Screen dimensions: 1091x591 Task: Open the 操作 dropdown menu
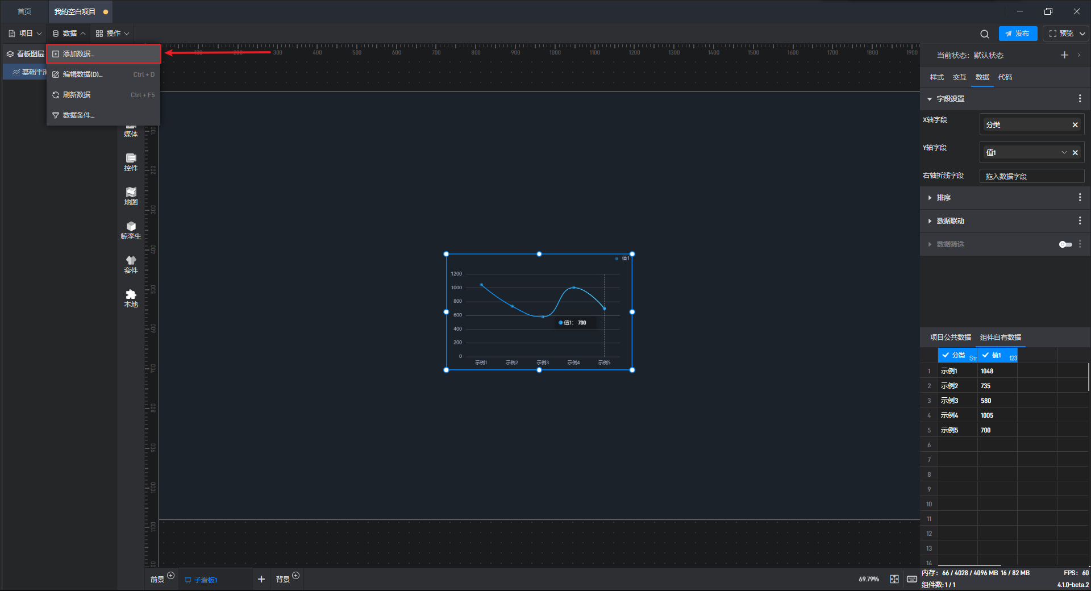point(113,34)
